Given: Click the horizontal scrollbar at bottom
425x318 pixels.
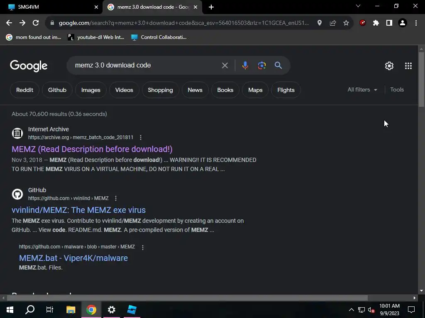Looking at the screenshot, I should [187, 298].
